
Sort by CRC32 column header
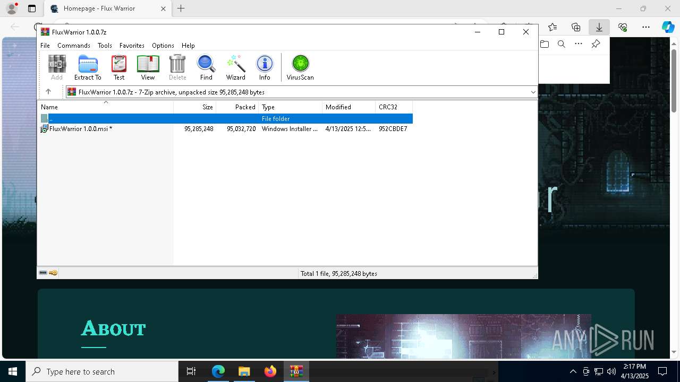coord(394,107)
